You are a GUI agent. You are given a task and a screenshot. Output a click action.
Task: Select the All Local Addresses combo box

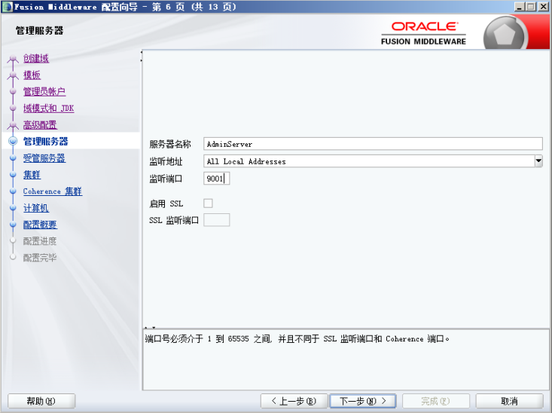point(368,161)
